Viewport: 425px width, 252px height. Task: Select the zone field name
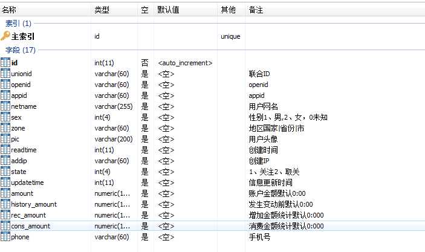pos(18,128)
